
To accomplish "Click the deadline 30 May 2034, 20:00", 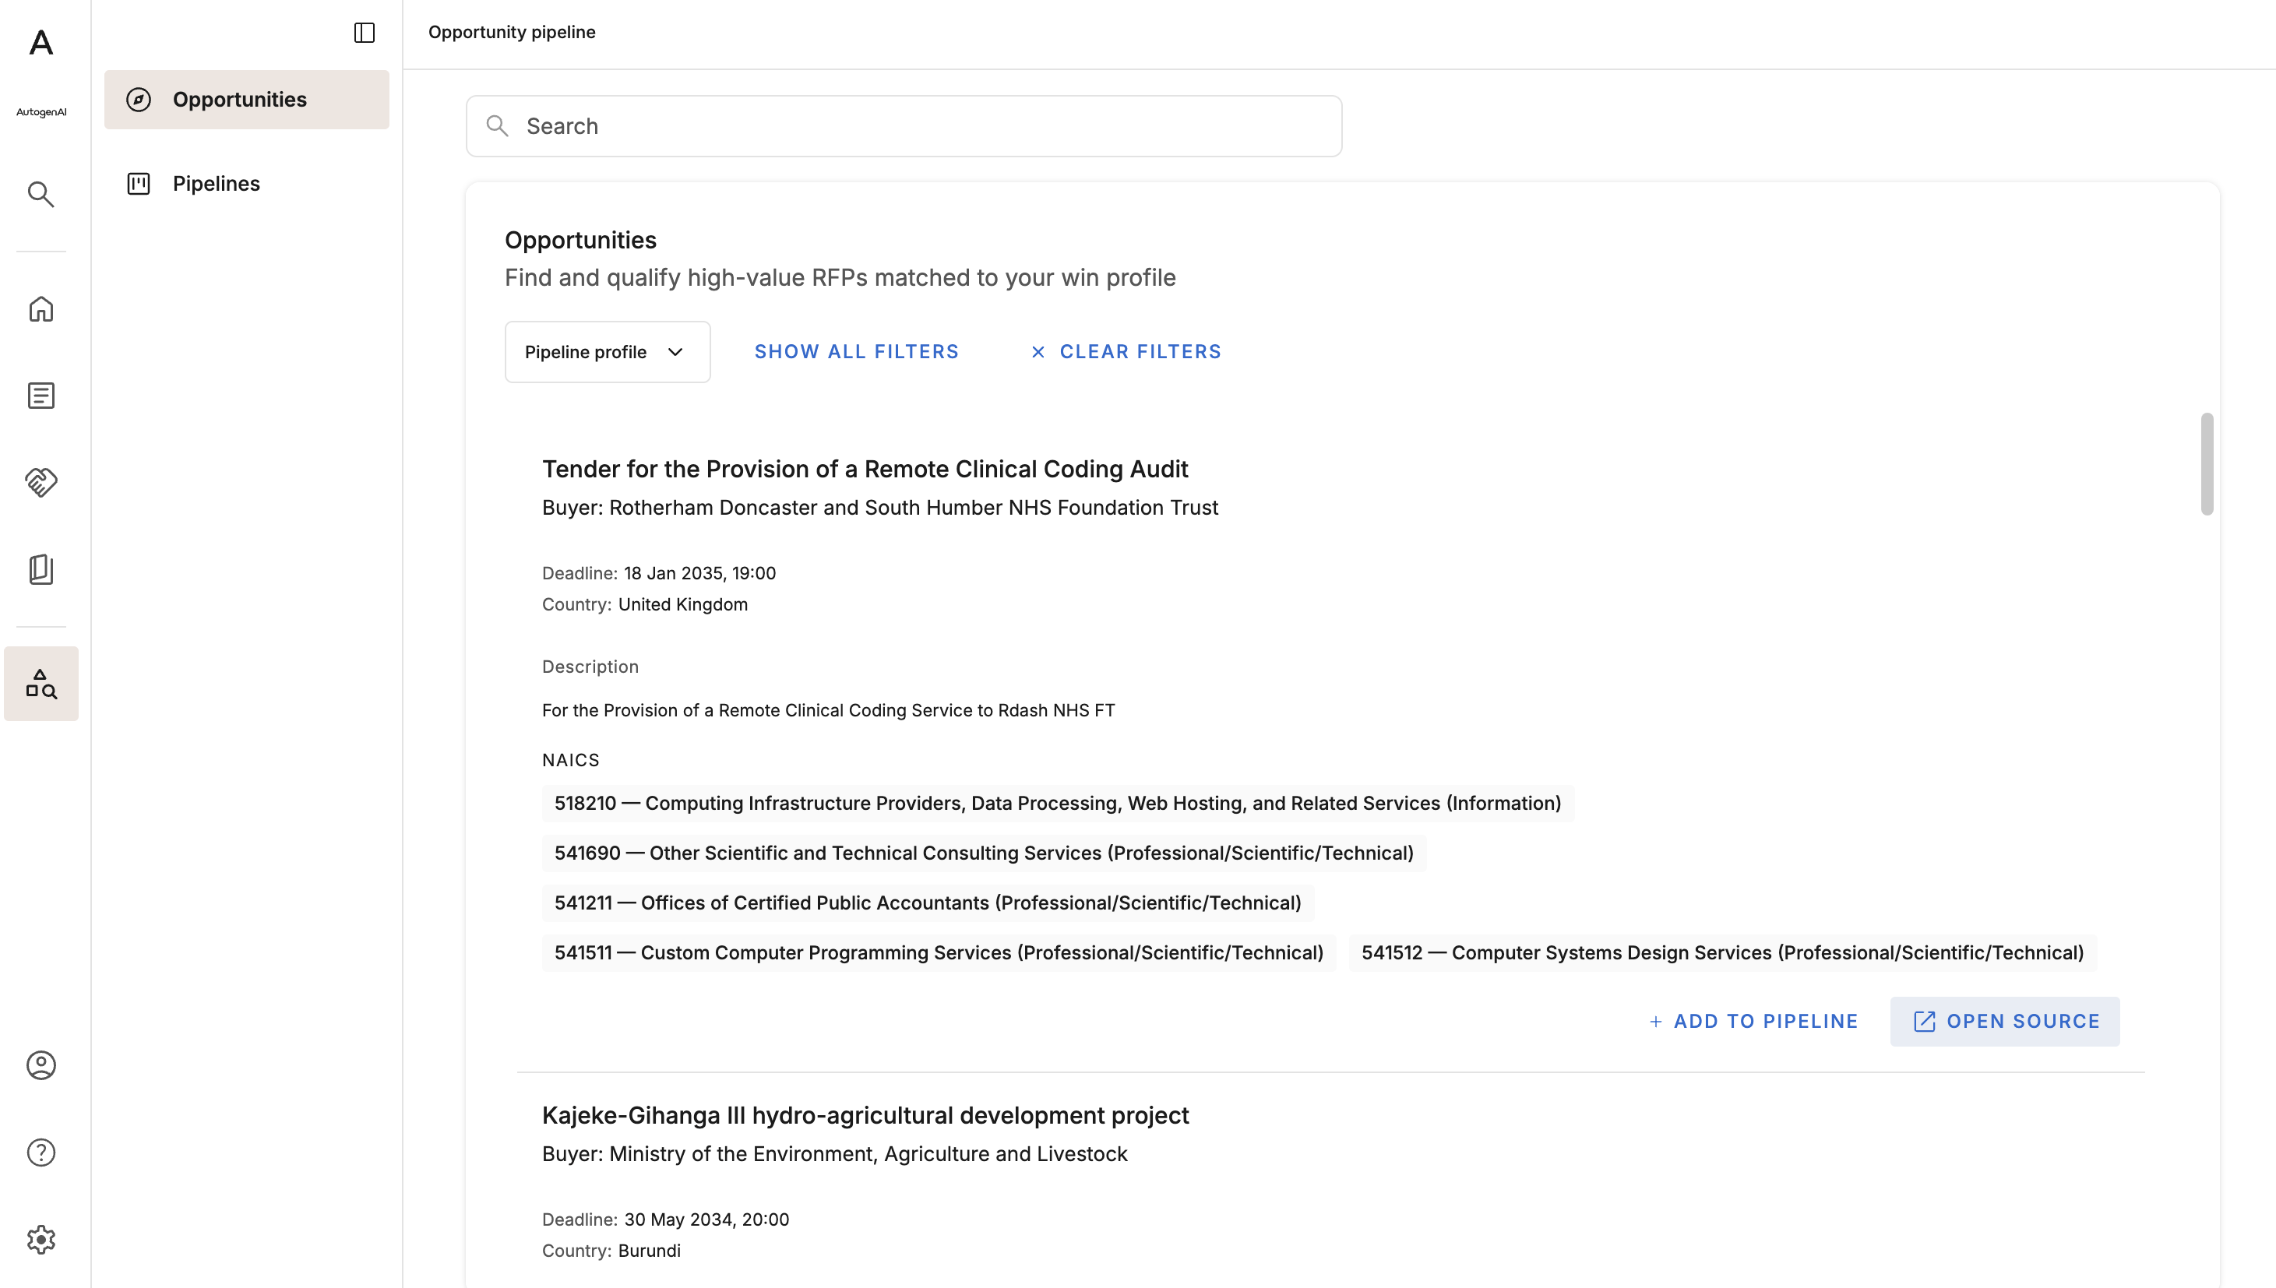I will tap(706, 1220).
